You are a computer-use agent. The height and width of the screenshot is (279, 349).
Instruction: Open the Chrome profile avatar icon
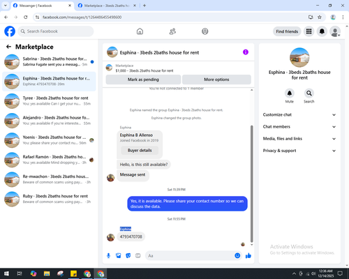tap(333, 17)
